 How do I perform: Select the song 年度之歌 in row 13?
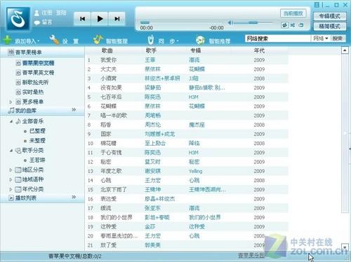[111, 171]
